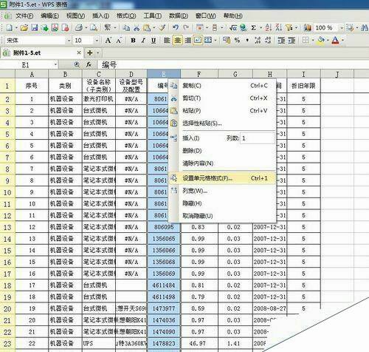The height and width of the screenshot is (352, 369).
Task: Click the formula bar showing 编号
Action: pos(234,65)
